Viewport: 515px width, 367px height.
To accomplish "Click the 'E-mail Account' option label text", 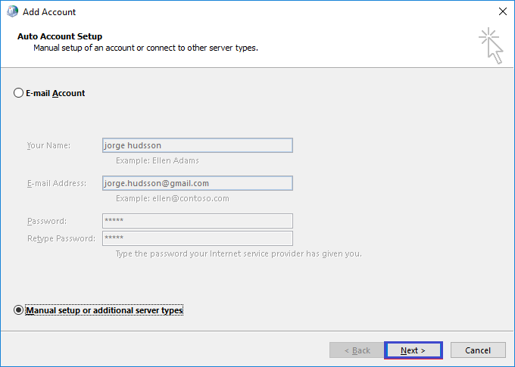I will click(x=55, y=93).
